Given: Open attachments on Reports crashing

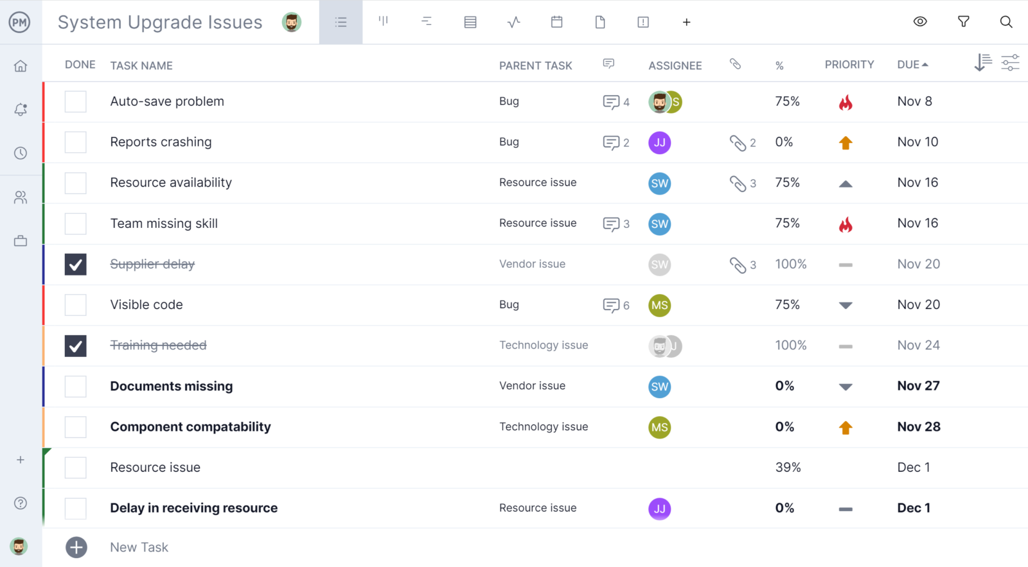Looking at the screenshot, I should (x=742, y=143).
